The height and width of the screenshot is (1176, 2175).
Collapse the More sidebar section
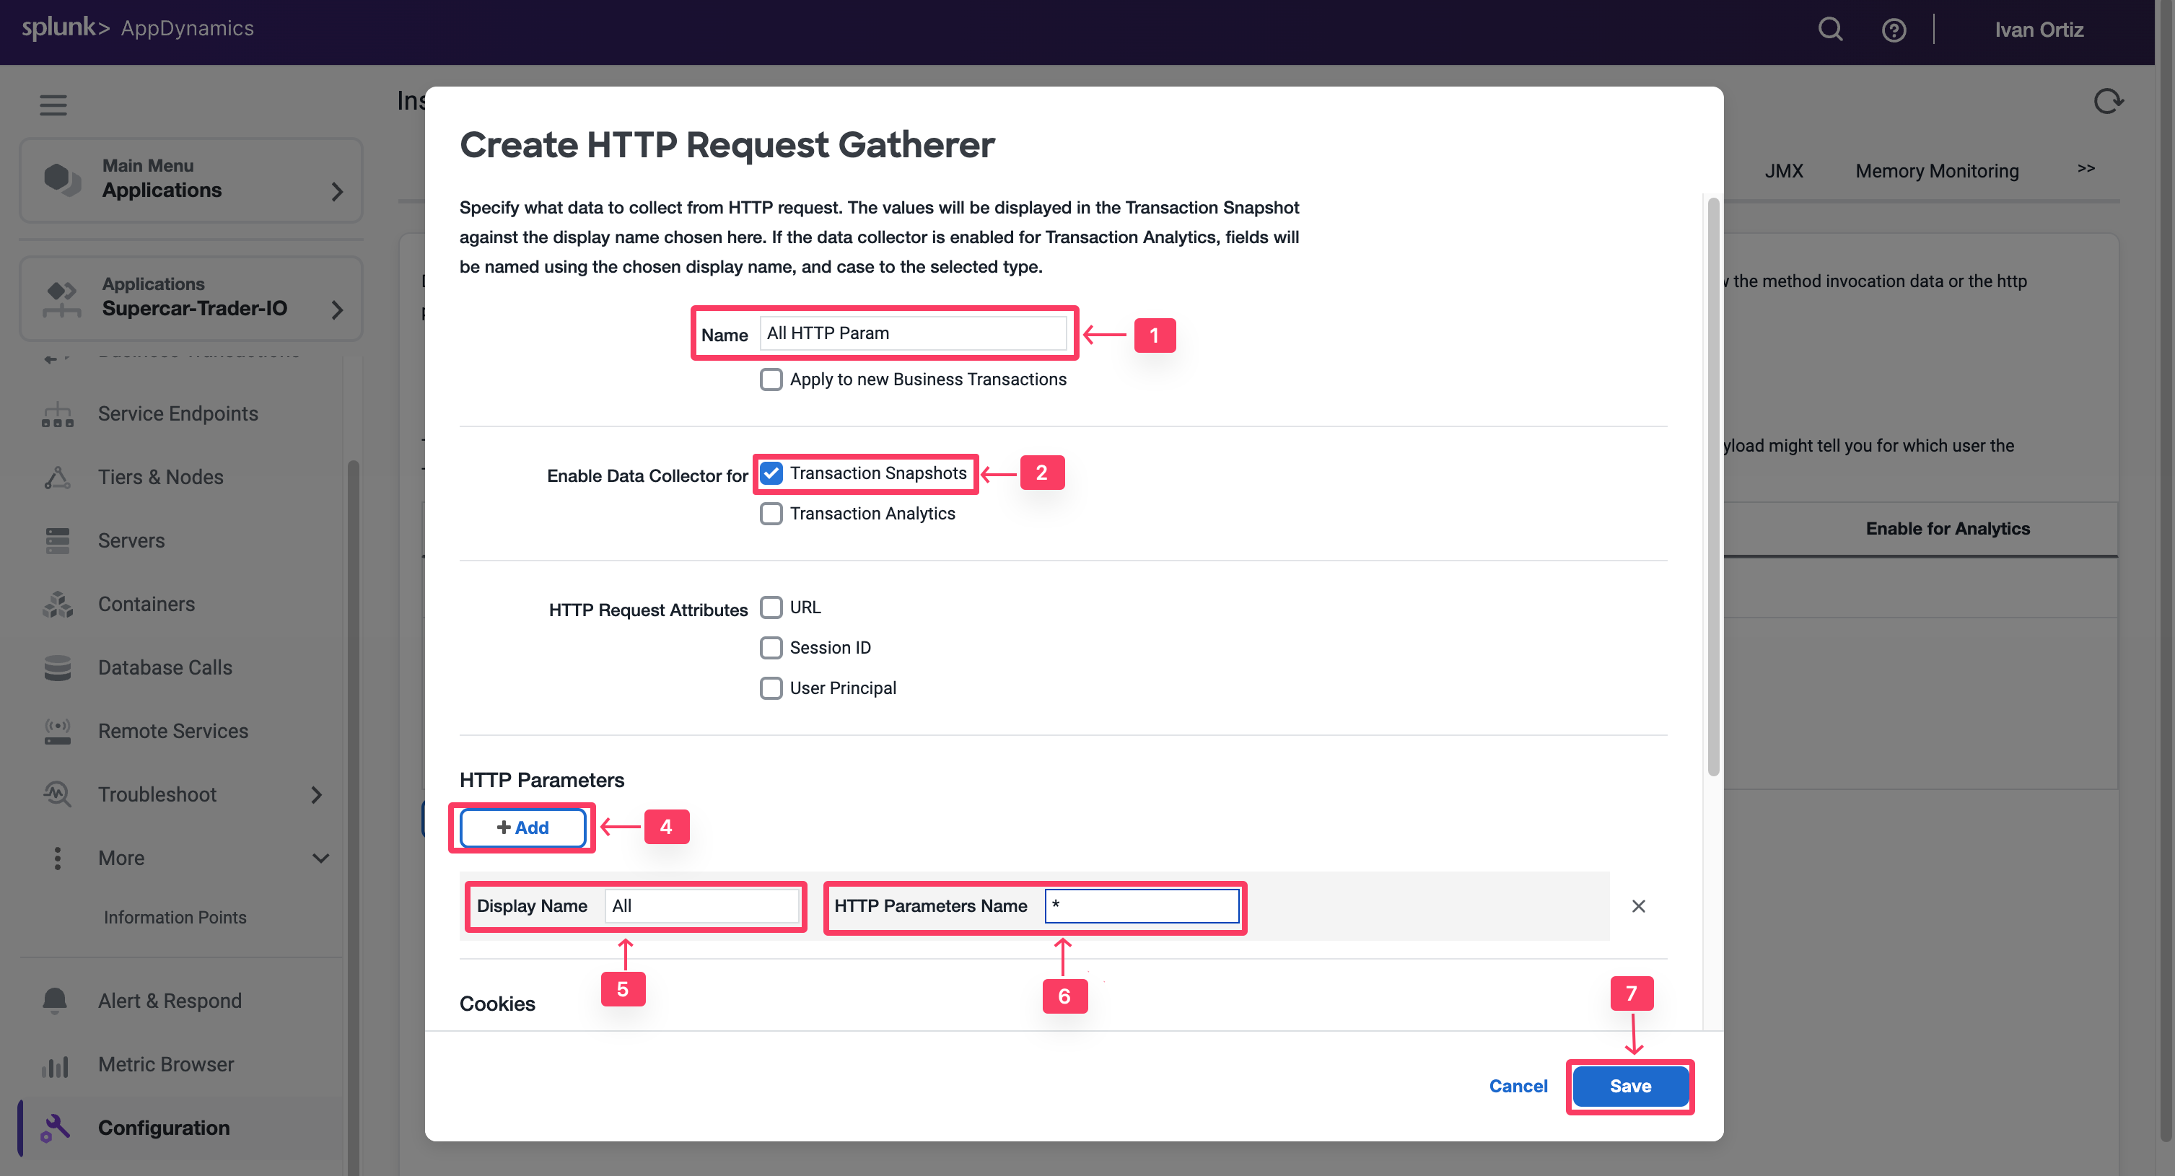320,858
